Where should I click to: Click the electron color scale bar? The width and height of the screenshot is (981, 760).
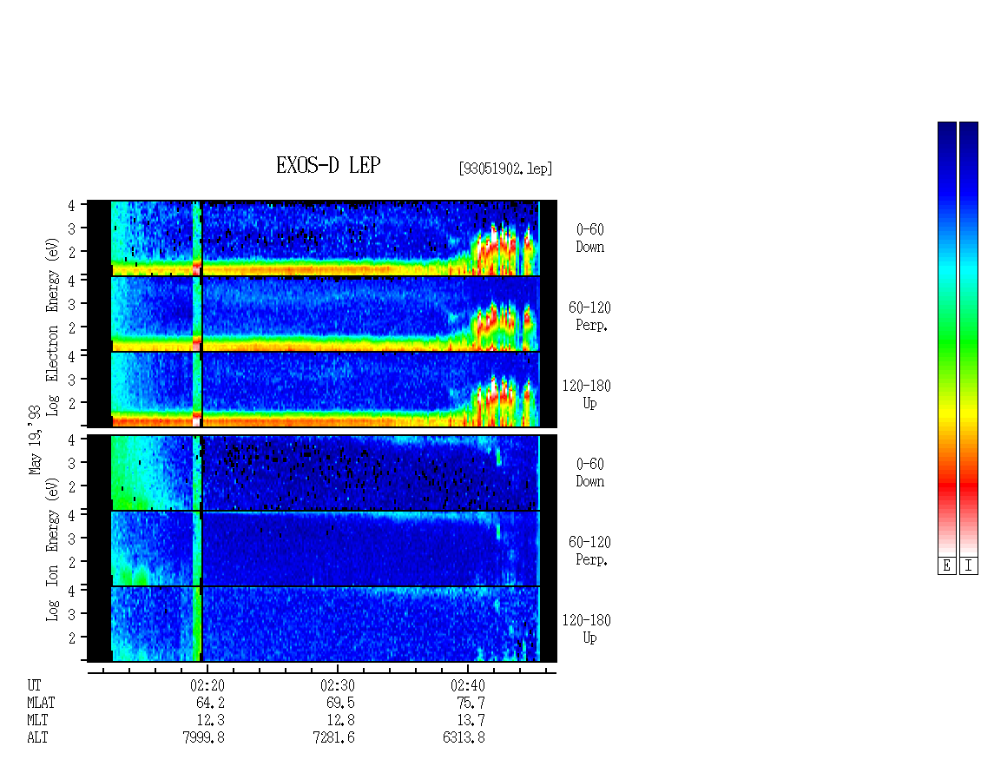pyautogui.click(x=946, y=339)
